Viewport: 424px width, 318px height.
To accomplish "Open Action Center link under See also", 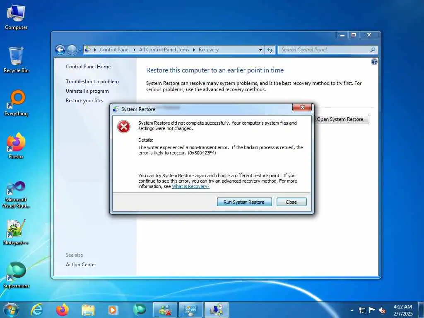I will (x=81, y=265).
